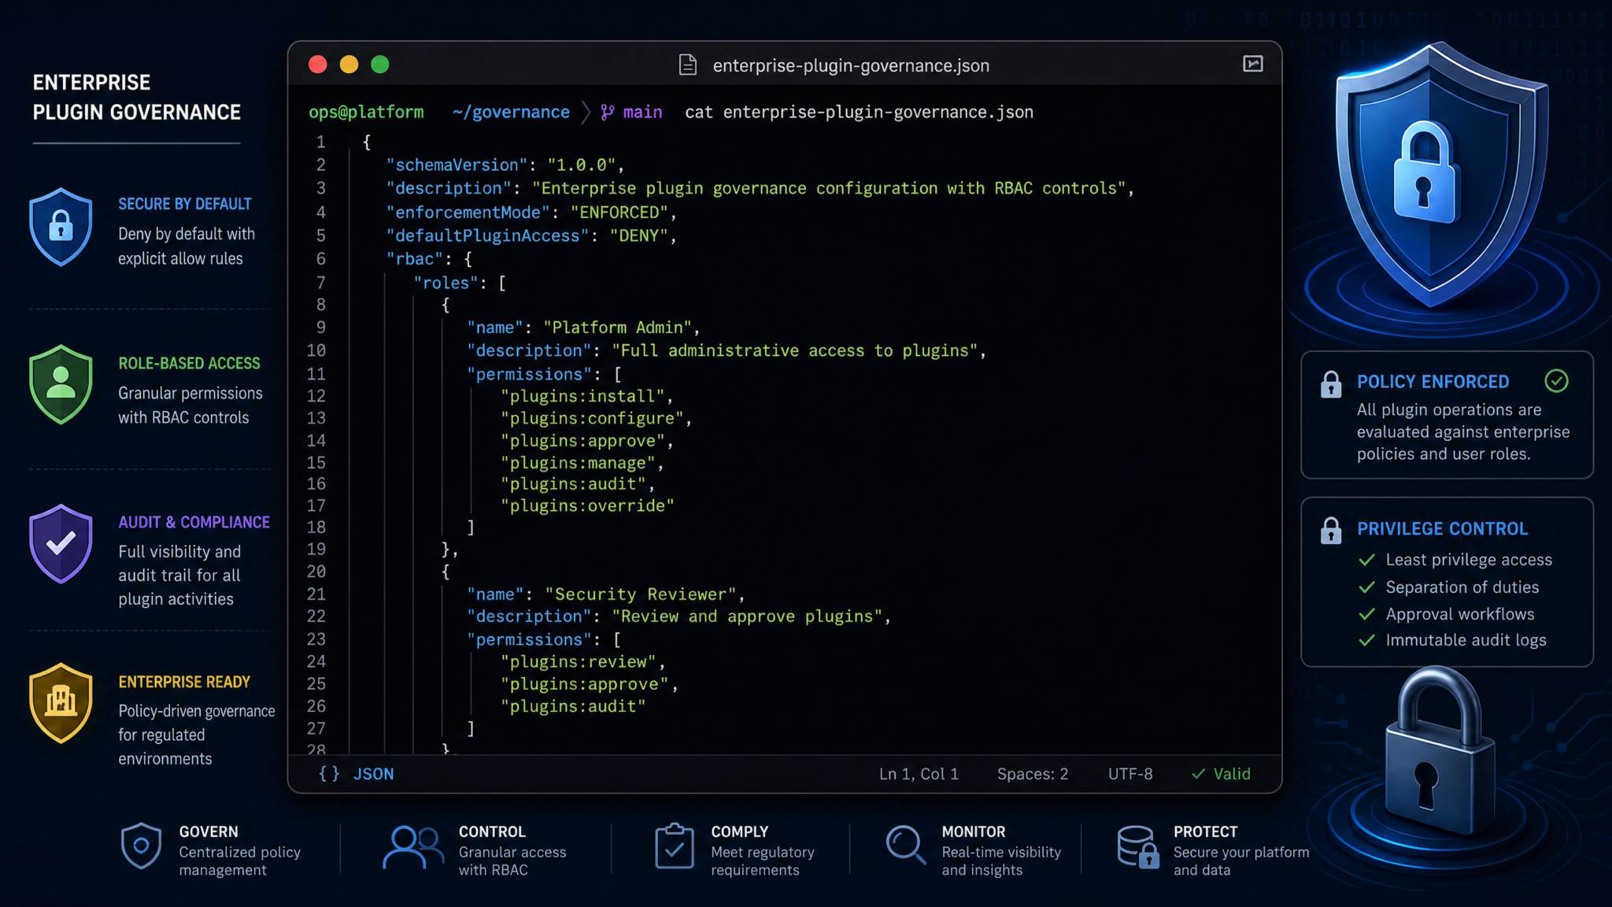
Task: Click the yellow minimize window dot
Action: (x=349, y=65)
